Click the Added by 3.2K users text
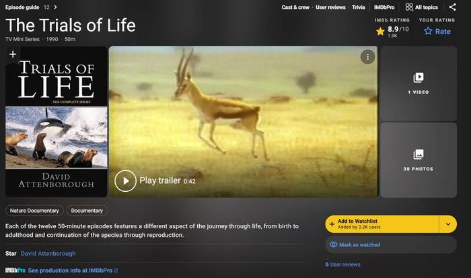This screenshot has width=471, height=278. pos(359,228)
